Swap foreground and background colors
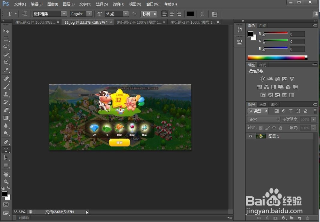Screen dimensions: 320x222 (x=8, y=188)
